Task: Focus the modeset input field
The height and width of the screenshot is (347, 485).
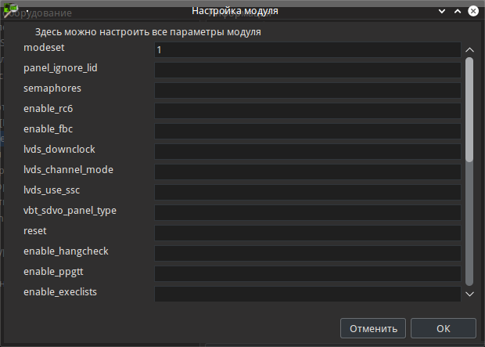Action: (307, 49)
